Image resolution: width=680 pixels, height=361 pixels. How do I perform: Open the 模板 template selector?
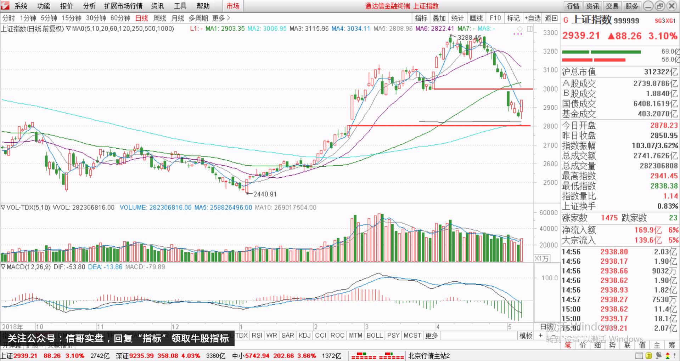pos(526,336)
